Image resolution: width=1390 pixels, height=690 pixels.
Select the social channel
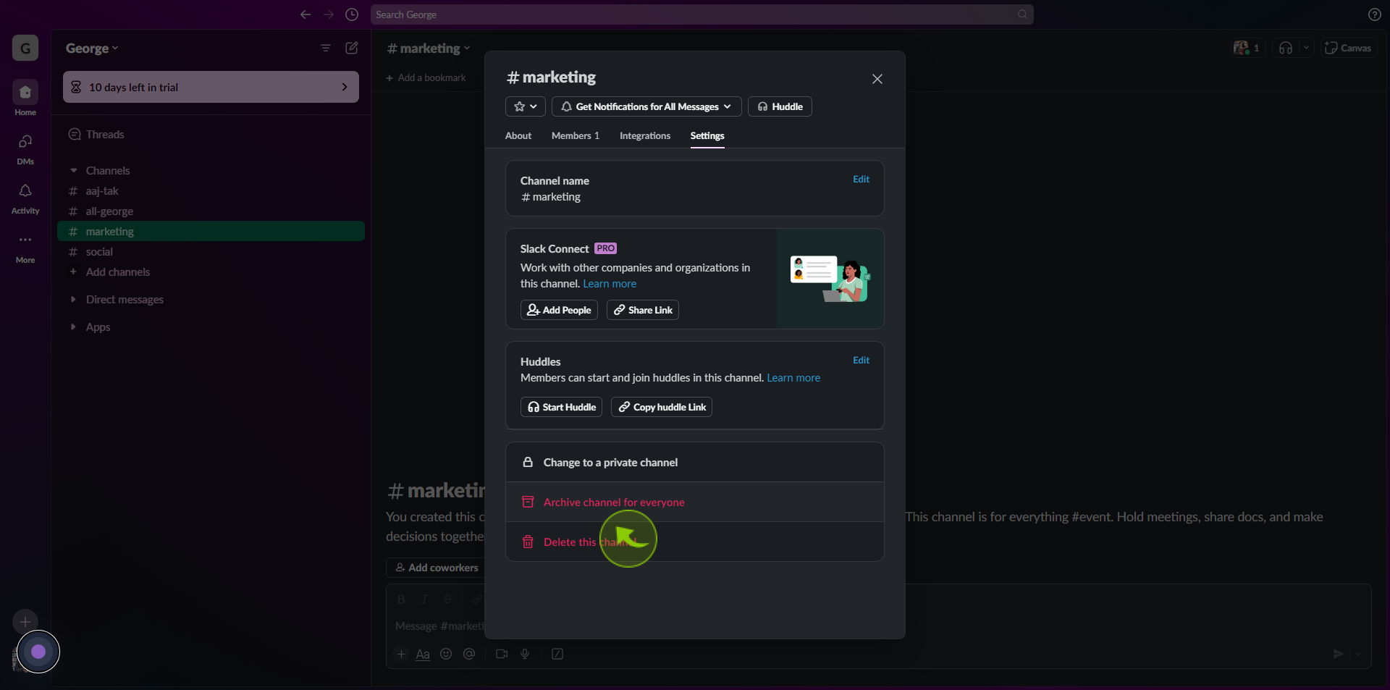click(211, 252)
